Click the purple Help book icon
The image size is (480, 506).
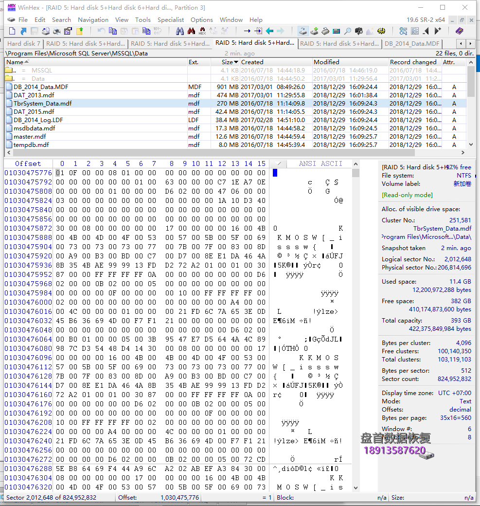(x=460, y=31)
